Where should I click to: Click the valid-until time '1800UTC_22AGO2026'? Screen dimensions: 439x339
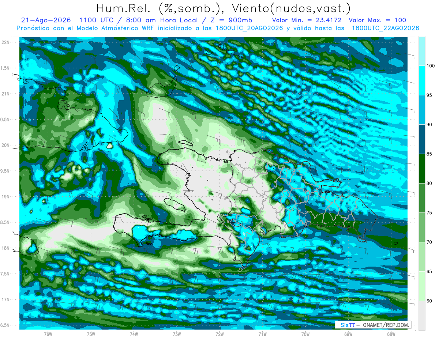385,28
